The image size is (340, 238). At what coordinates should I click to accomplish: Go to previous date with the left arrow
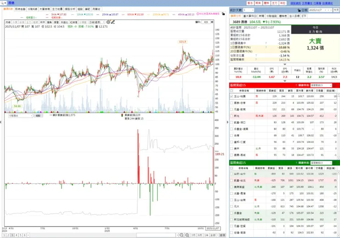pos(329,10)
